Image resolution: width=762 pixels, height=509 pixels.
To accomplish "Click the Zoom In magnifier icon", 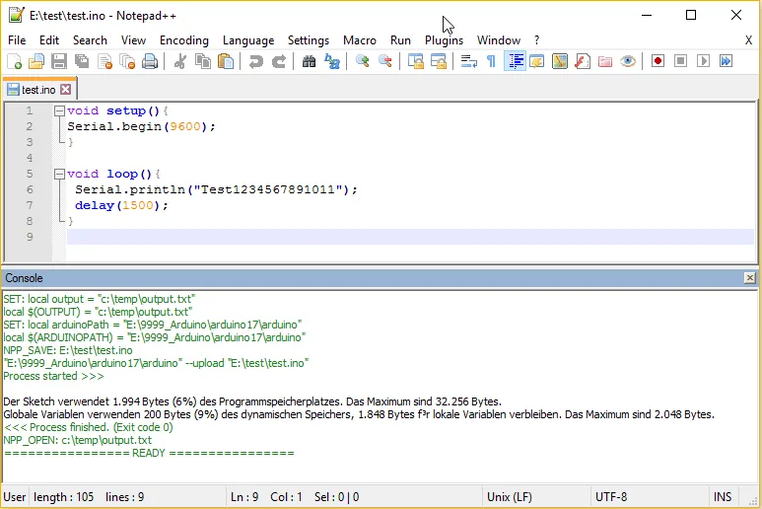I will pos(363,62).
